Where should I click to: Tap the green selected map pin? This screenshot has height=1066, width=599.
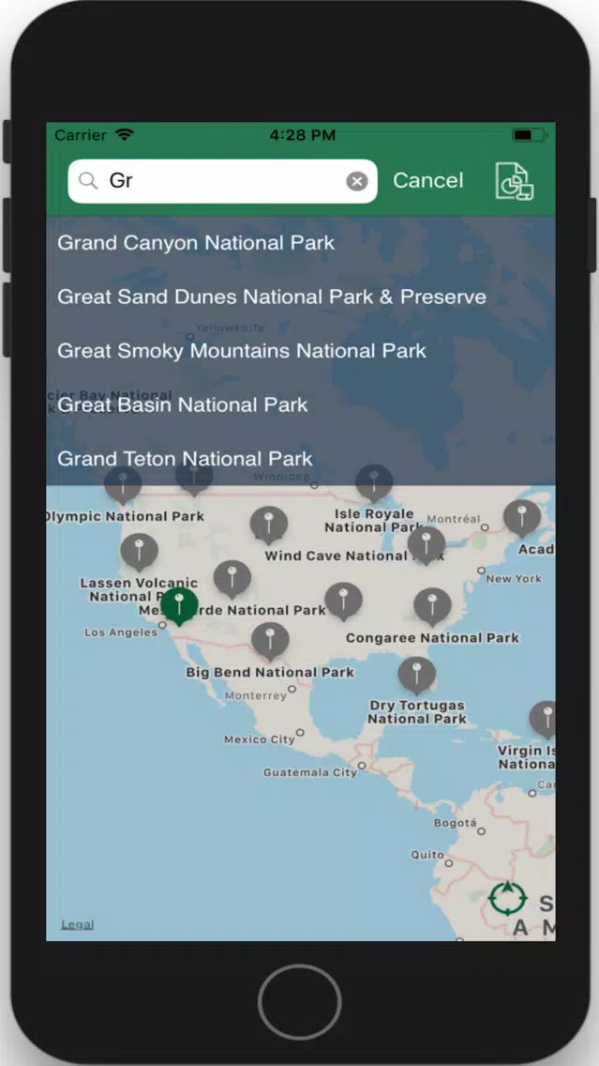click(x=179, y=606)
